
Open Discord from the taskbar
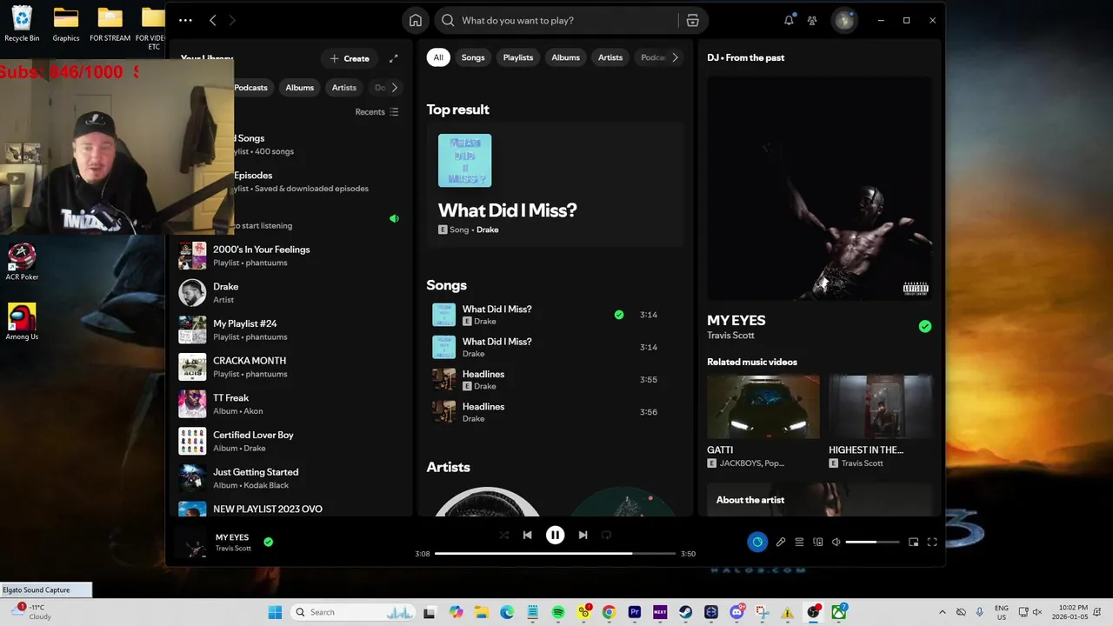pyautogui.click(x=737, y=612)
